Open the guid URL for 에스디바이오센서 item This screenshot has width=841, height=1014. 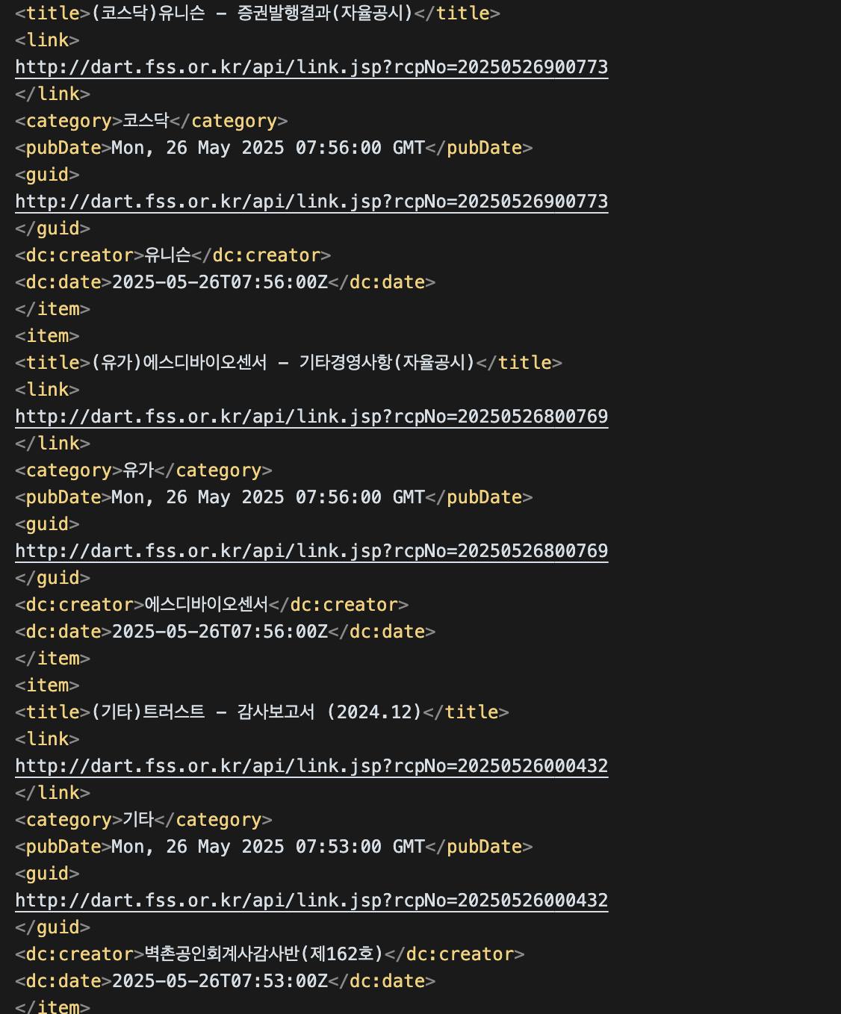coord(311,551)
